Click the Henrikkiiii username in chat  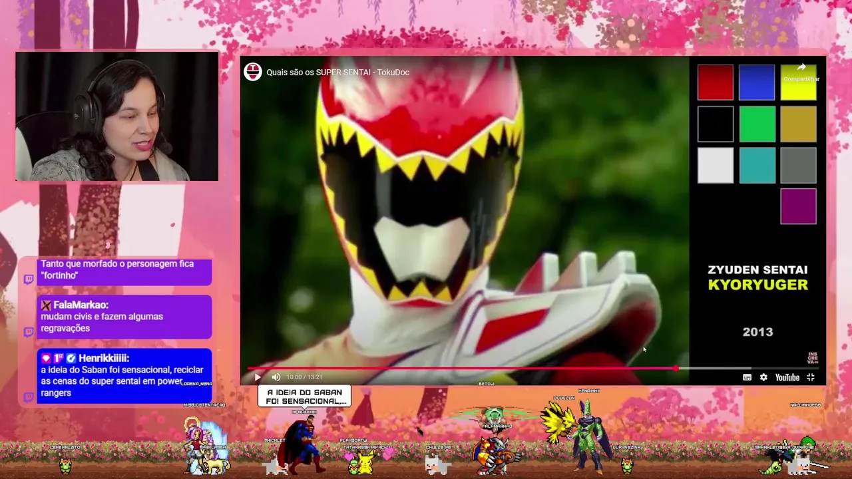[104, 358]
